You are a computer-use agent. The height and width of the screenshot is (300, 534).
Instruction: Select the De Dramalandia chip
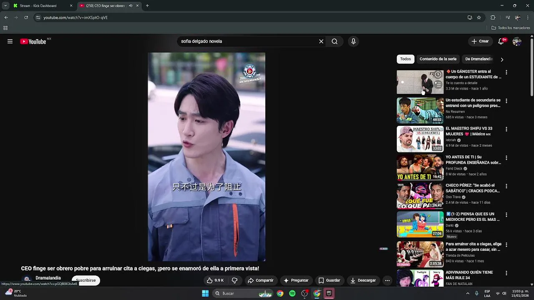479,59
